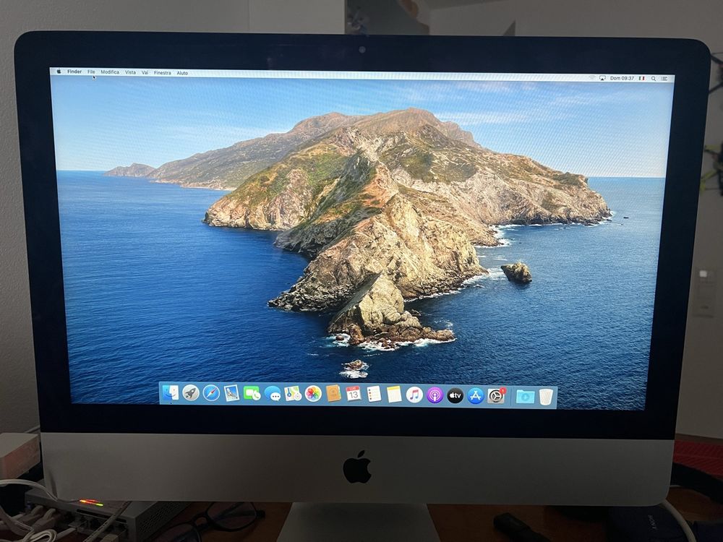Open Podcasts purple icon

(x=435, y=395)
